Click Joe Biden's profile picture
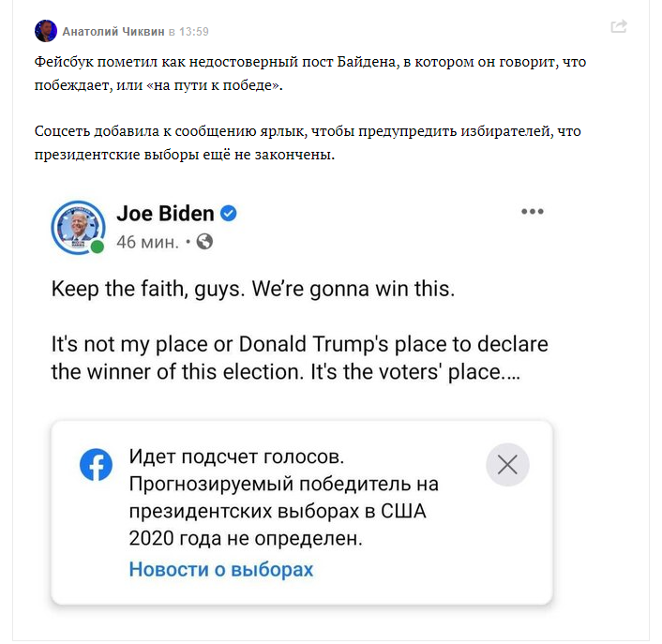662x644 pixels. 77,225
